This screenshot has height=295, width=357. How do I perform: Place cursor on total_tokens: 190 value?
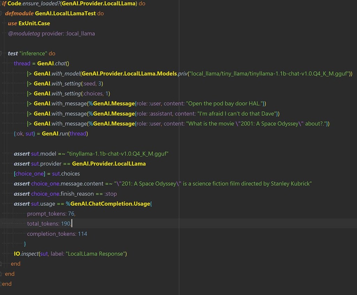coord(66,224)
